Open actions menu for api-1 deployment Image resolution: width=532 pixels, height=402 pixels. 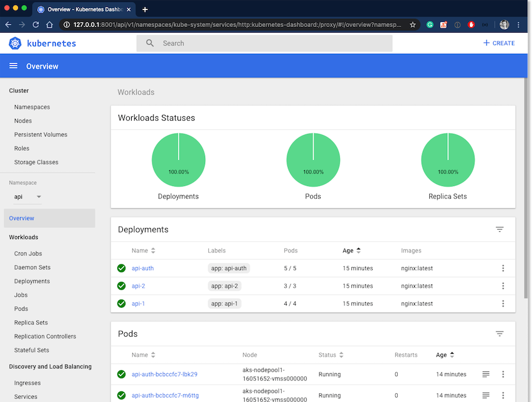[503, 303]
